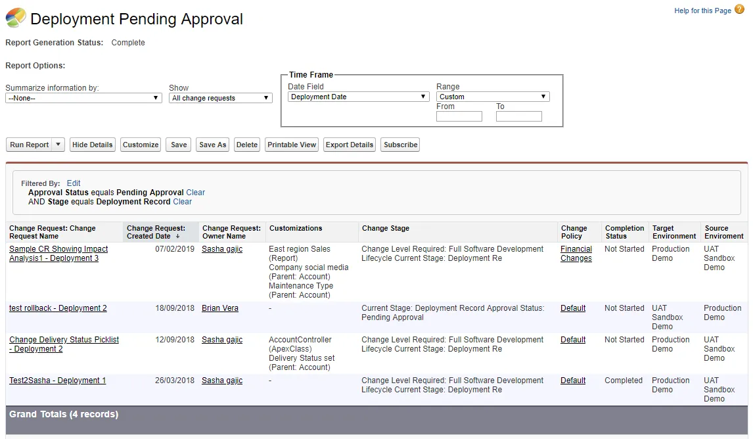The width and height of the screenshot is (753, 439).
Task: Open the Financial Changes policy link
Action: tap(576, 254)
